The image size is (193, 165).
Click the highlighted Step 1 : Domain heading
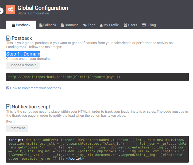point(23,54)
